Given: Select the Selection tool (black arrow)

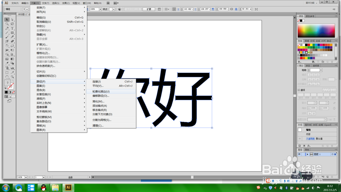Looking at the screenshot, I should point(7,19).
